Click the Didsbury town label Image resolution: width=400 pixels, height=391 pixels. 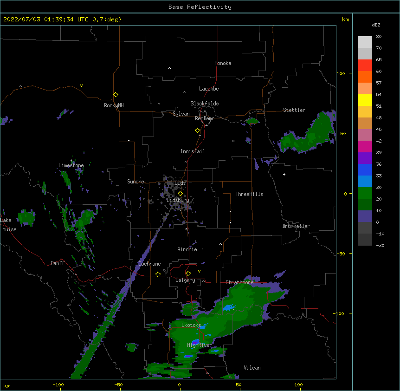(x=178, y=200)
